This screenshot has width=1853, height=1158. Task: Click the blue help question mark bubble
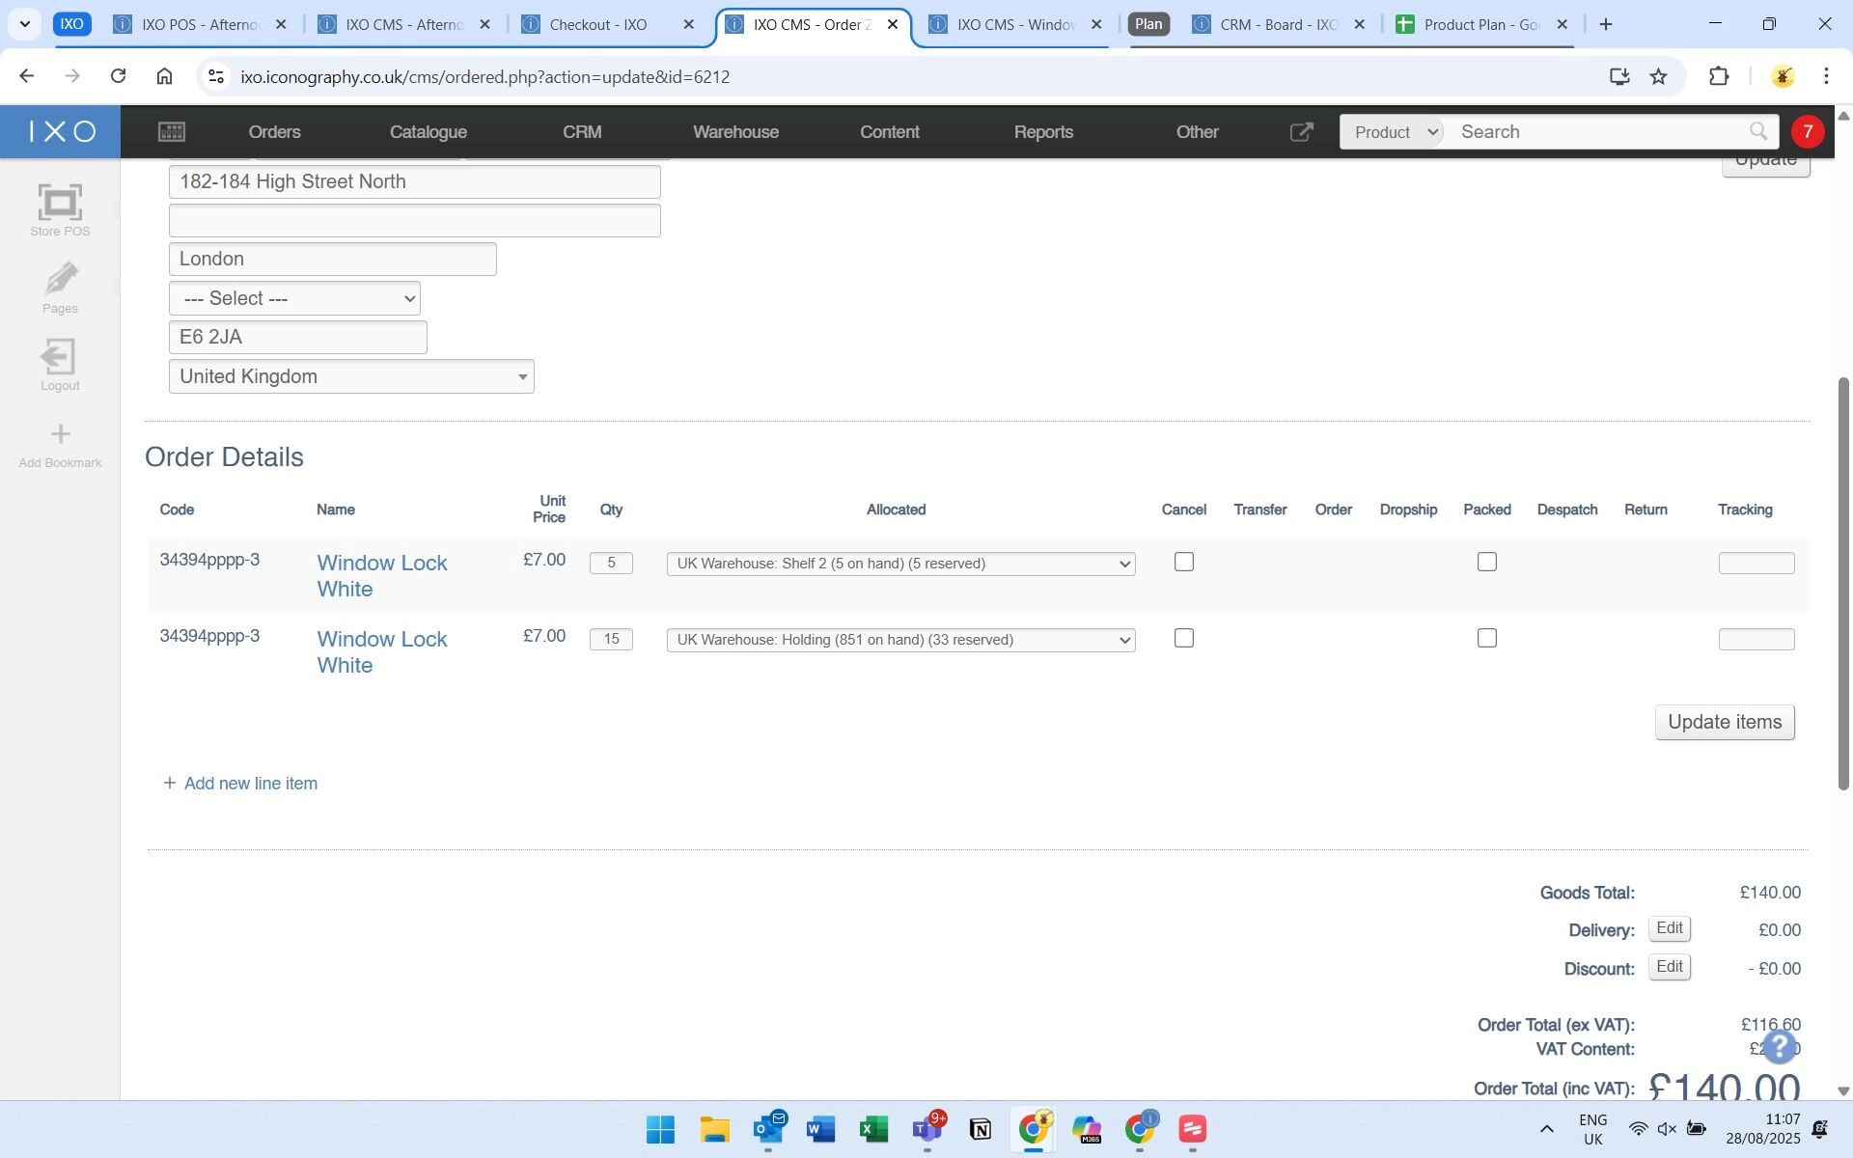pyautogui.click(x=1779, y=1046)
